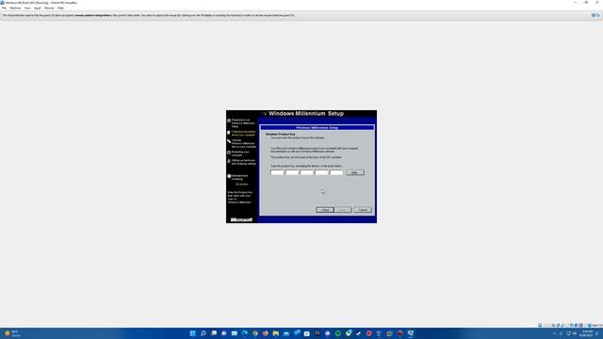Screen dimensions: 603x339
Task: Click the second product key field
Action: point(292,172)
